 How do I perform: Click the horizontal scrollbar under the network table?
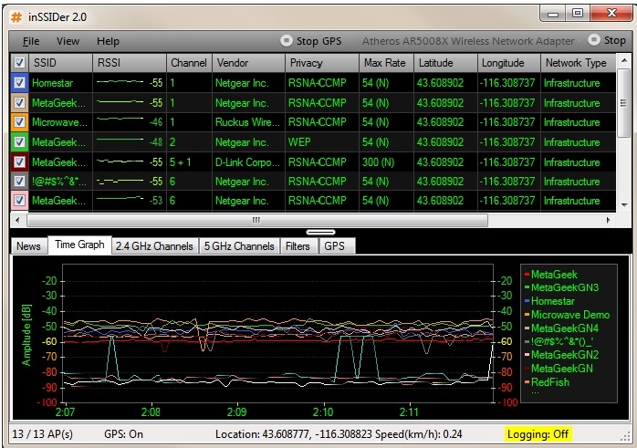tap(256, 220)
